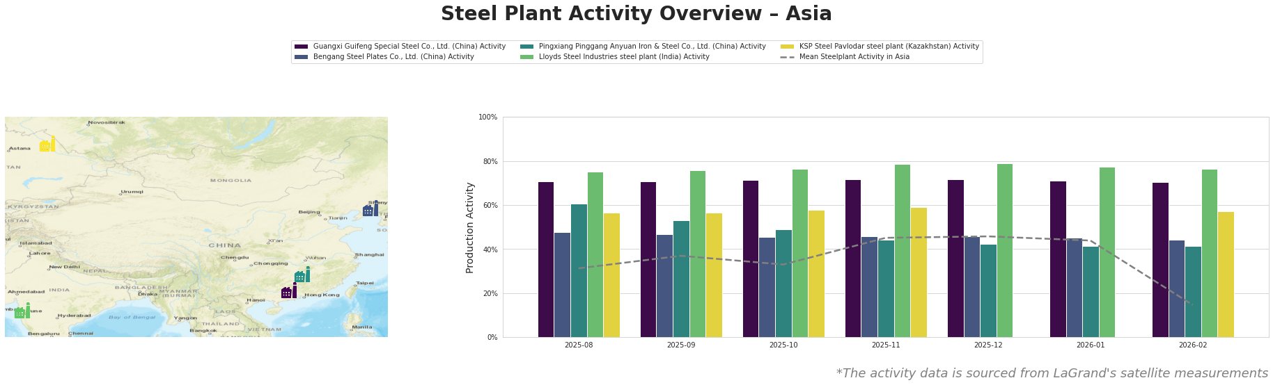Click the 2025-08 x-axis label
The width and height of the screenshot is (1273, 385).
click(x=579, y=345)
